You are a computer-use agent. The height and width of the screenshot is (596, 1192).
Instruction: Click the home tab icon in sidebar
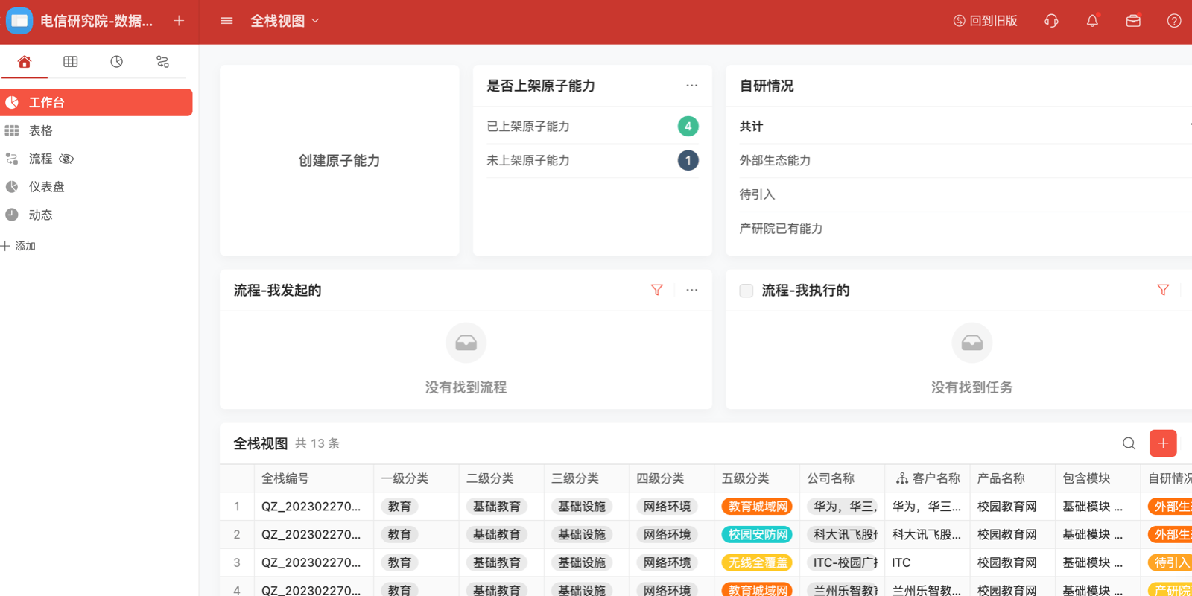point(25,62)
